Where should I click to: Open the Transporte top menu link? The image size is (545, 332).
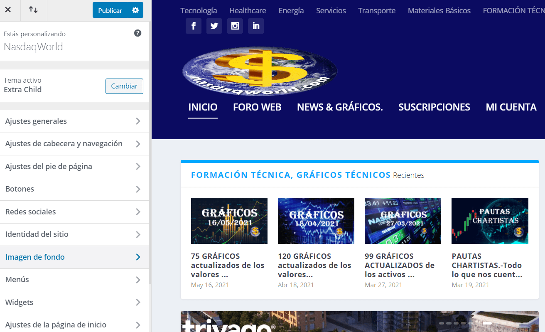coord(377,11)
